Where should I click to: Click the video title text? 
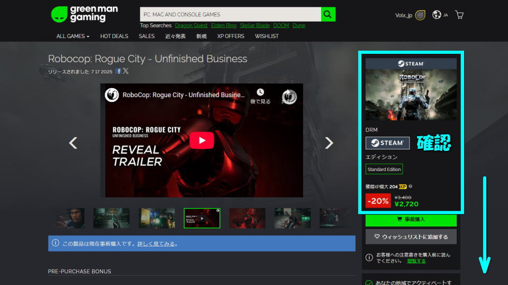(184, 95)
